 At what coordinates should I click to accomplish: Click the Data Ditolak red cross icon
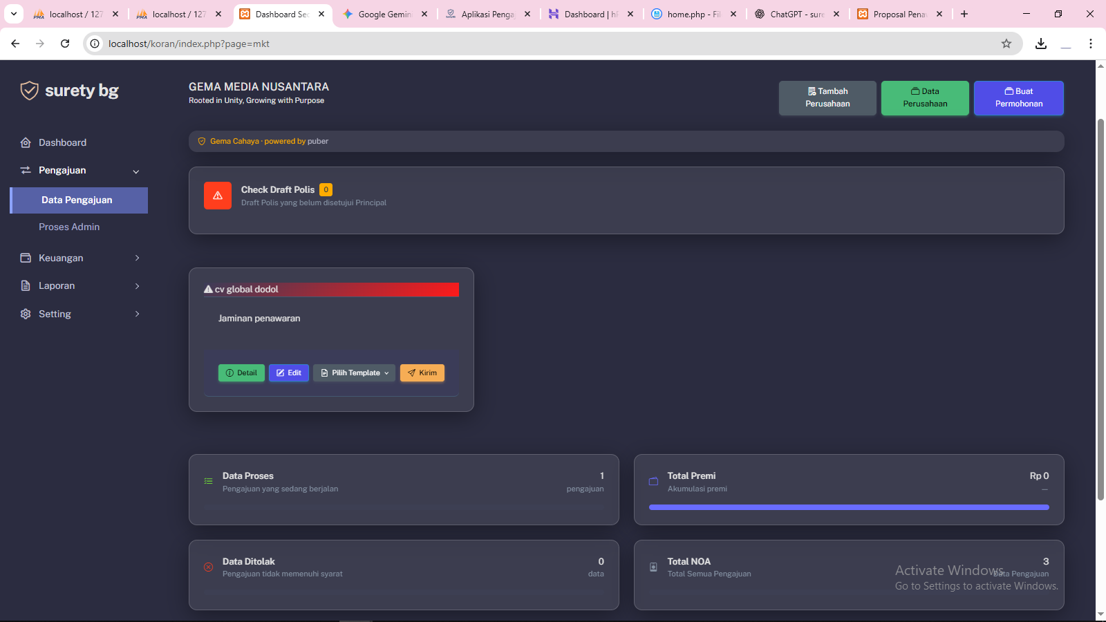pyautogui.click(x=208, y=567)
